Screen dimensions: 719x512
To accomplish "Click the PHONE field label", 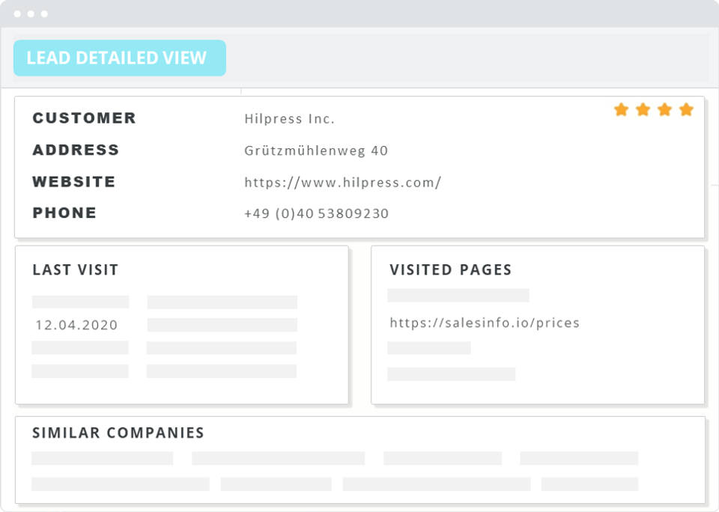I will coord(64,213).
